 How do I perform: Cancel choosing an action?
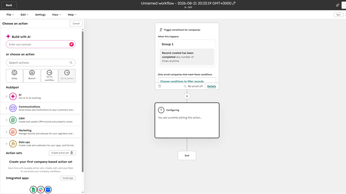76,23
